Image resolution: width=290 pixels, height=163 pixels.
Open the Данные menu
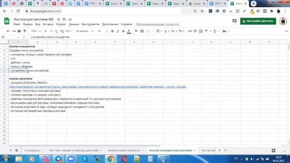point(74,24)
